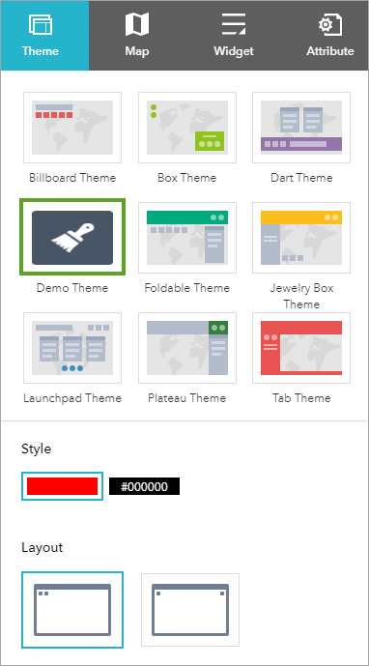Click the Foldable Theme label
This screenshot has height=666, width=369.
click(x=187, y=288)
